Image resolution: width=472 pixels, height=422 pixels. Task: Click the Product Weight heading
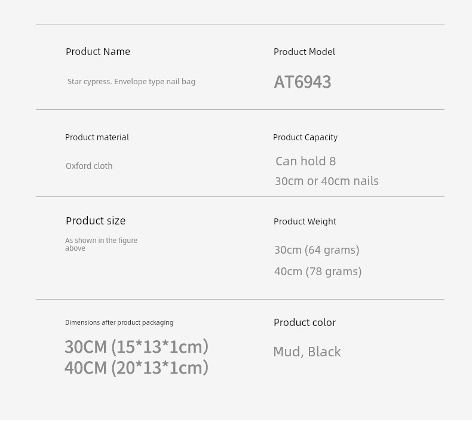[305, 221]
